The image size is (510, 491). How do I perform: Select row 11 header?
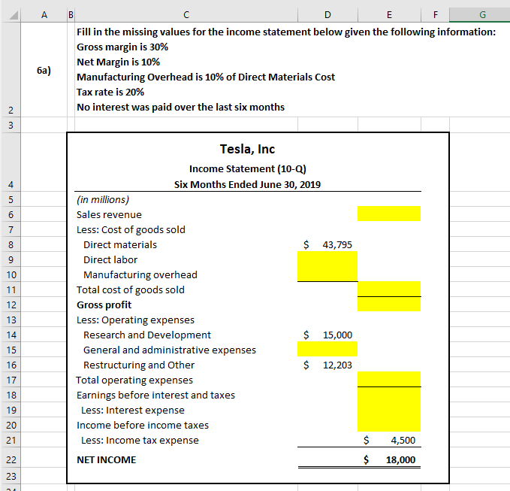(x=11, y=289)
